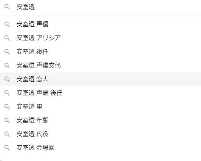
Task: Pick the highlighted 安室透 恋人 suggestion
Action: 100,79
